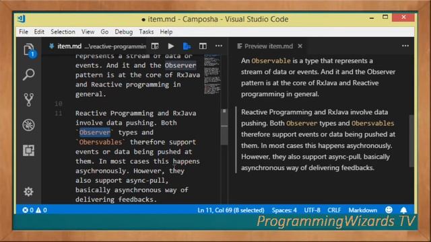Viewport: 431px width, 242px height.
Task: Click the preview icon on Preview tab
Action: point(240,46)
